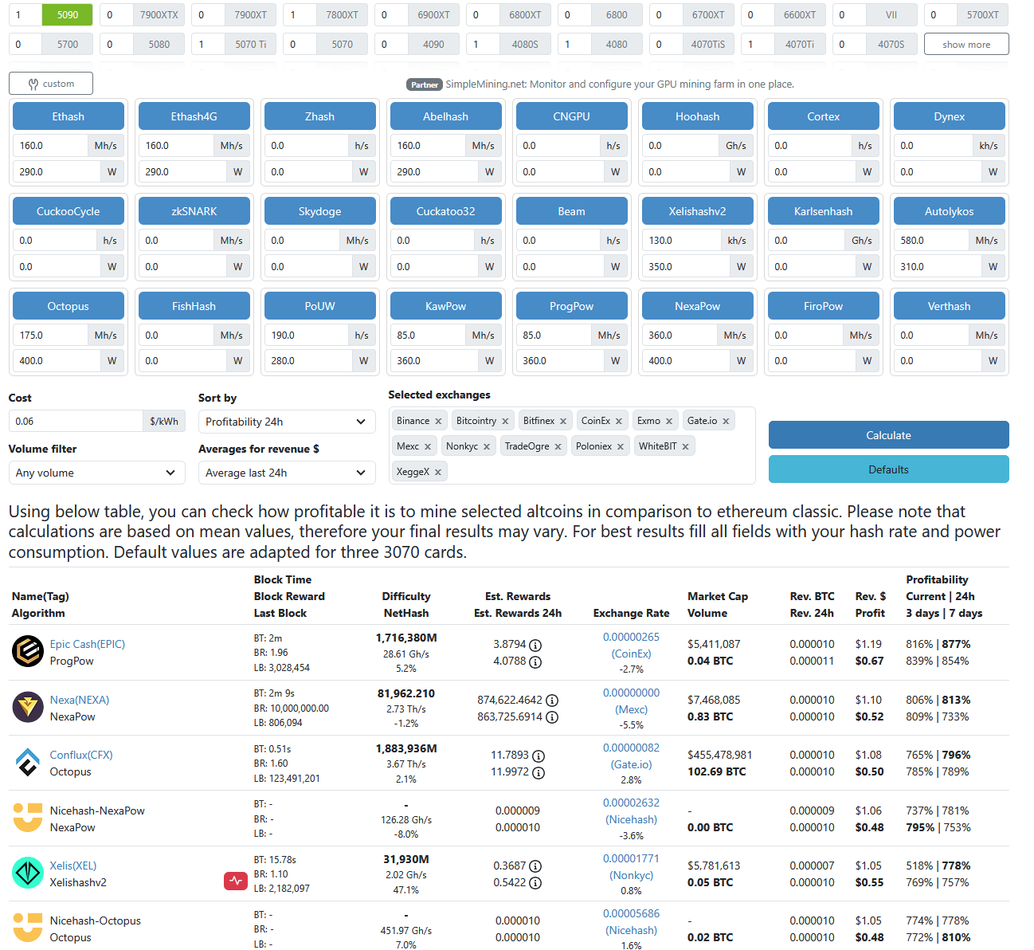The image size is (1034, 950).
Task: Open info icon beside 0.5422 Xelis reward
Action: [x=535, y=883]
